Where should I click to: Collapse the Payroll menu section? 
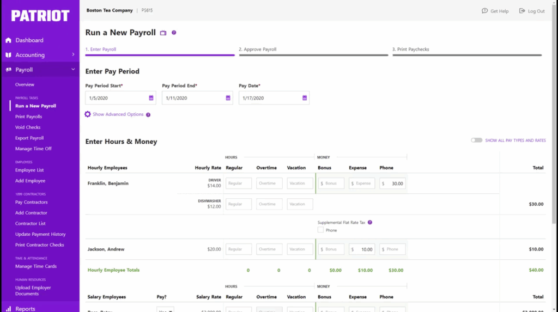tap(73, 70)
